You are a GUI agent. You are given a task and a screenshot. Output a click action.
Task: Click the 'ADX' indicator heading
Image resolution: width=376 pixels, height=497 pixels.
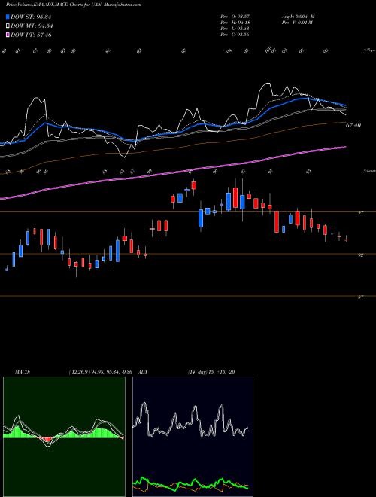143,372
